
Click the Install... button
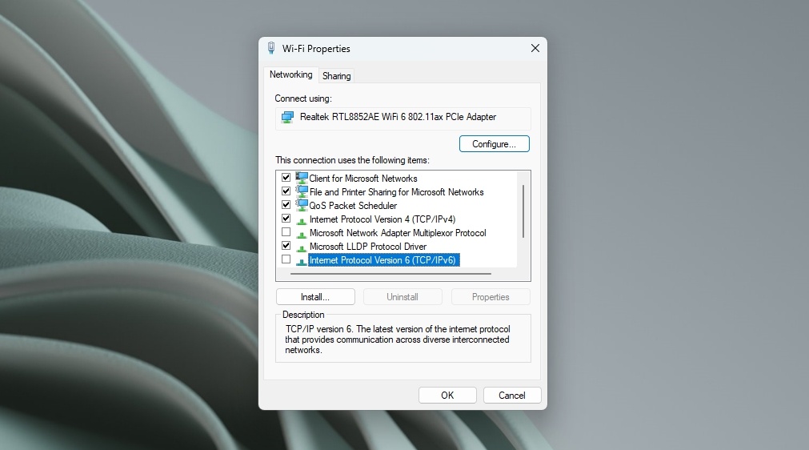[315, 297]
